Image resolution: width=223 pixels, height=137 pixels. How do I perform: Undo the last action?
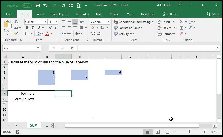[45, 5]
